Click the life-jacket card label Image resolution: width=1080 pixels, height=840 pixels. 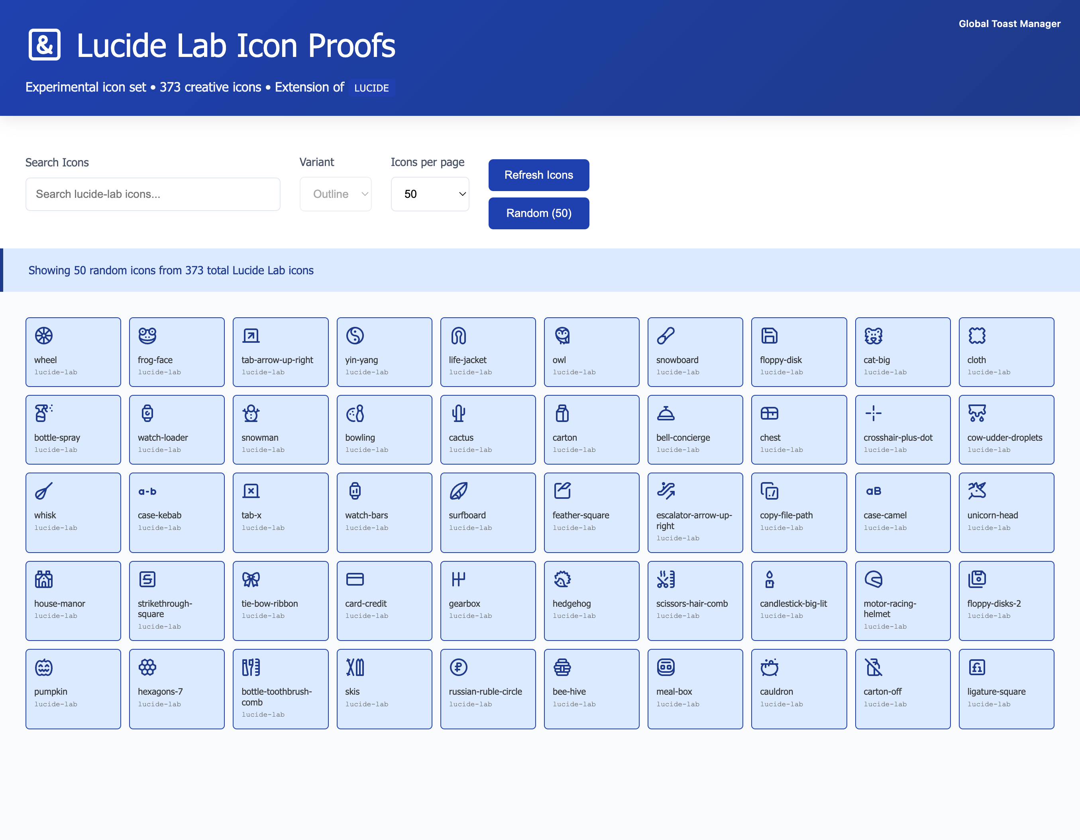(467, 360)
